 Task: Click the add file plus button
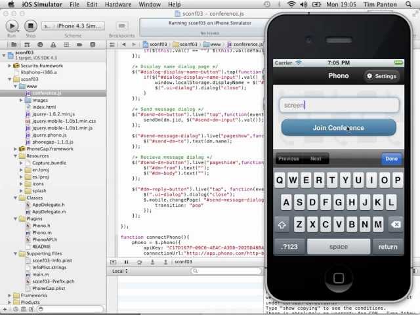pyautogui.click(x=5, y=309)
